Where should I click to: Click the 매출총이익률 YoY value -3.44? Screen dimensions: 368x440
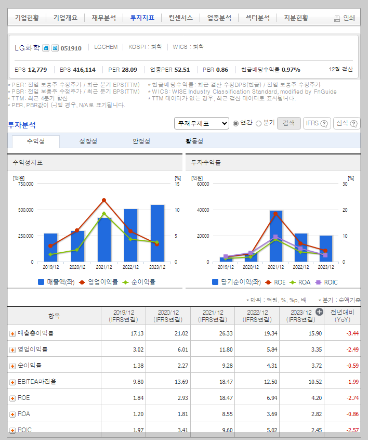coord(352,333)
